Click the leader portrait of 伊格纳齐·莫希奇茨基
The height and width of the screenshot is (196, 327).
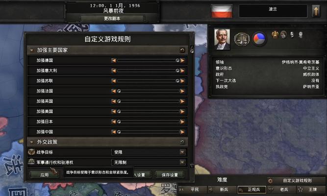222,39
